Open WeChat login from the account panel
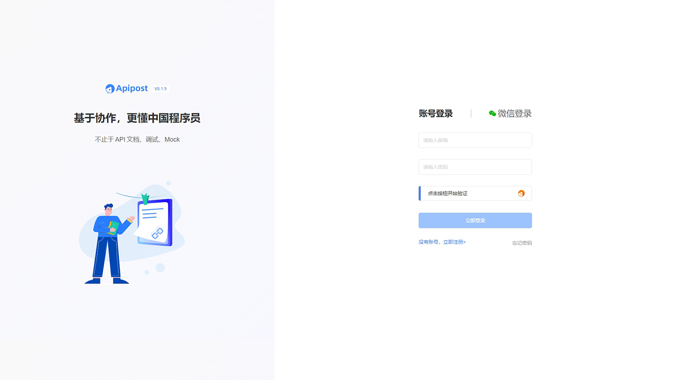 [510, 113]
